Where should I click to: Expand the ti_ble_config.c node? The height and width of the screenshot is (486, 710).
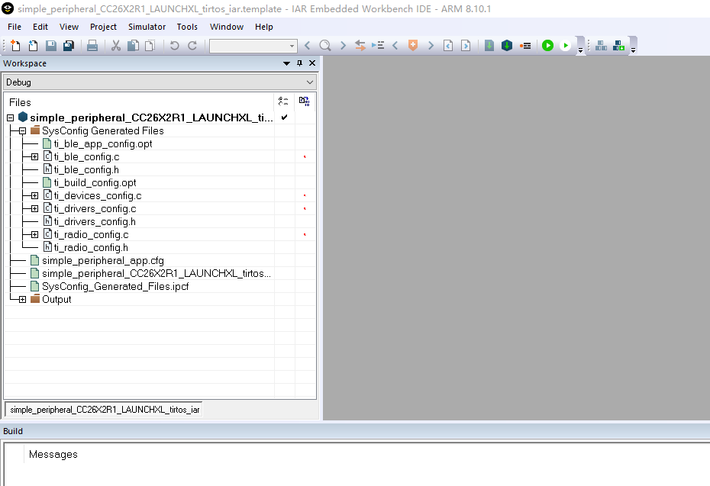pos(35,157)
